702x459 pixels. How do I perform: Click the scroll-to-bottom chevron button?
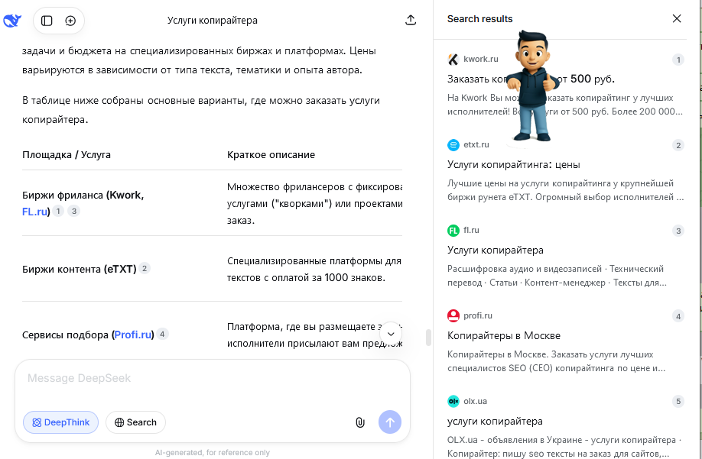[x=391, y=334]
